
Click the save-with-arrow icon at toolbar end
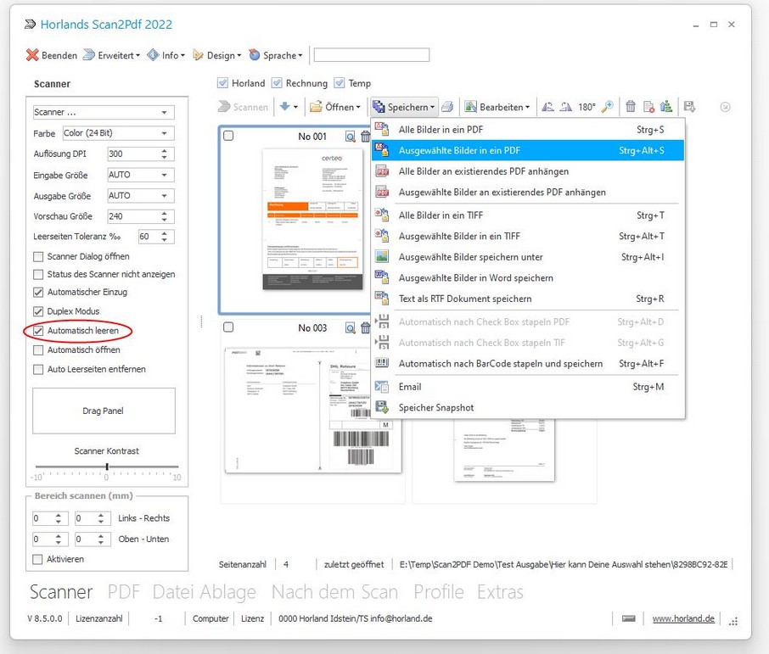click(689, 106)
